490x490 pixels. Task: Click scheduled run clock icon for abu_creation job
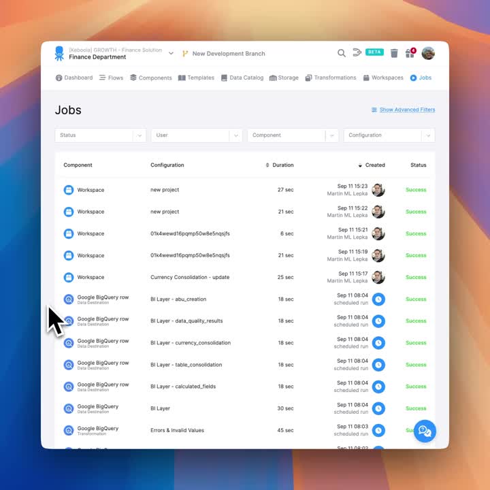378,299
